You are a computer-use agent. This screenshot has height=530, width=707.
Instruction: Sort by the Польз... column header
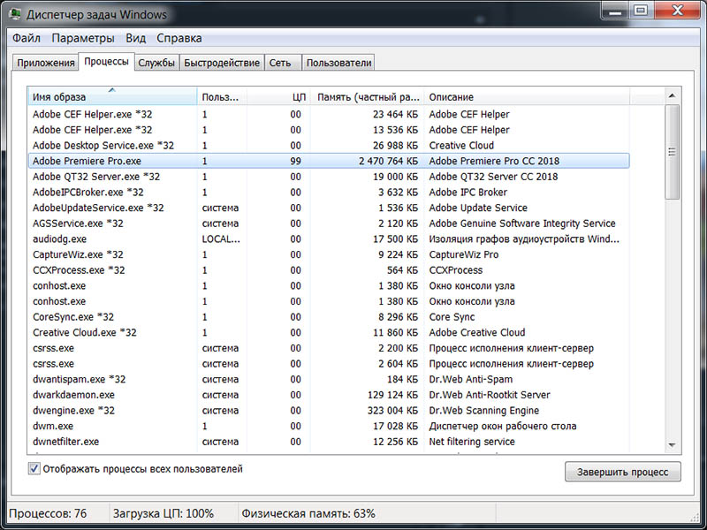[222, 96]
